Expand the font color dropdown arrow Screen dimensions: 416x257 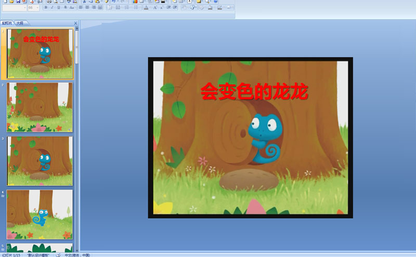point(150,8)
